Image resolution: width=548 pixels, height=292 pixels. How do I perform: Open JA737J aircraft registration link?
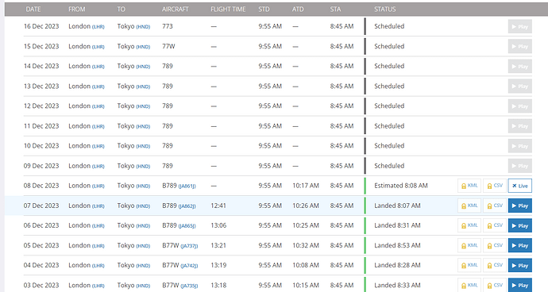click(x=189, y=246)
